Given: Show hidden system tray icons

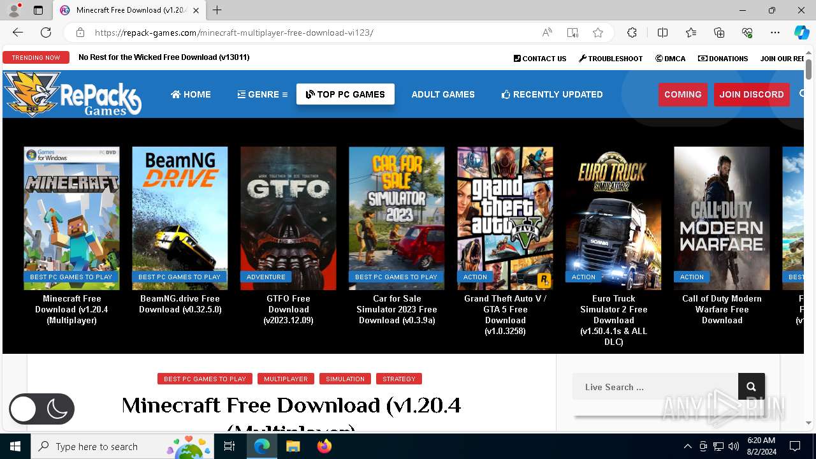Looking at the screenshot, I should pyautogui.click(x=687, y=446).
